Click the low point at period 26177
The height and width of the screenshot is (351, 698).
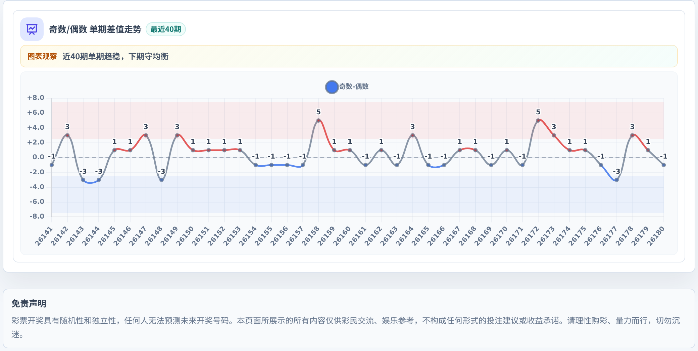[x=616, y=180]
